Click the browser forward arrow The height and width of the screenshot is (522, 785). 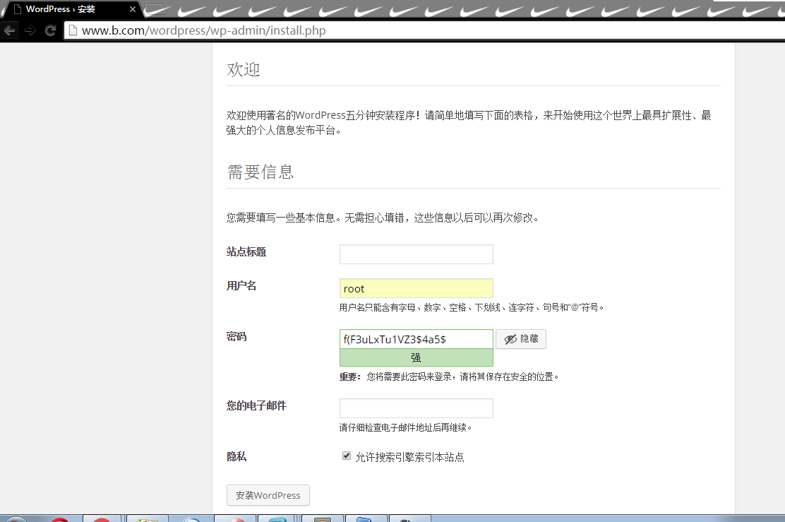coord(30,30)
